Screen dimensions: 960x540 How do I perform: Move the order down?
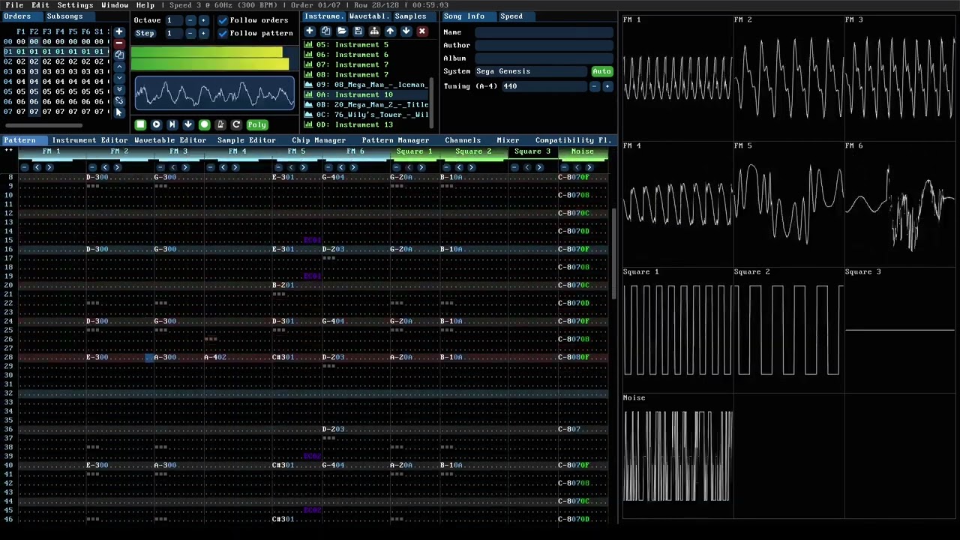[x=118, y=78]
